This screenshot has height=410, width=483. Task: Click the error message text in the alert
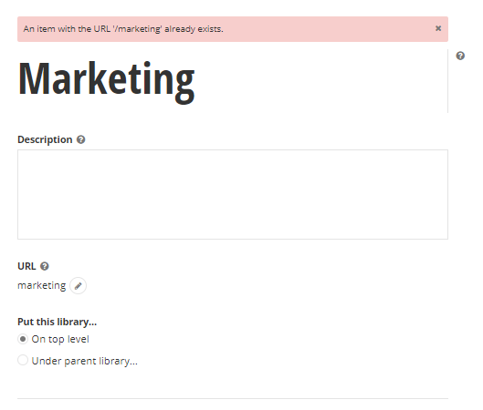click(x=123, y=29)
